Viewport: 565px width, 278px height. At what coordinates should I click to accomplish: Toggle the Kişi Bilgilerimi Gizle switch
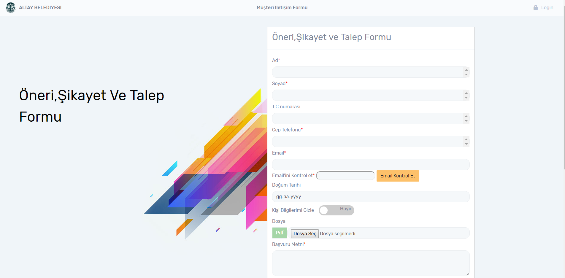tap(336, 210)
